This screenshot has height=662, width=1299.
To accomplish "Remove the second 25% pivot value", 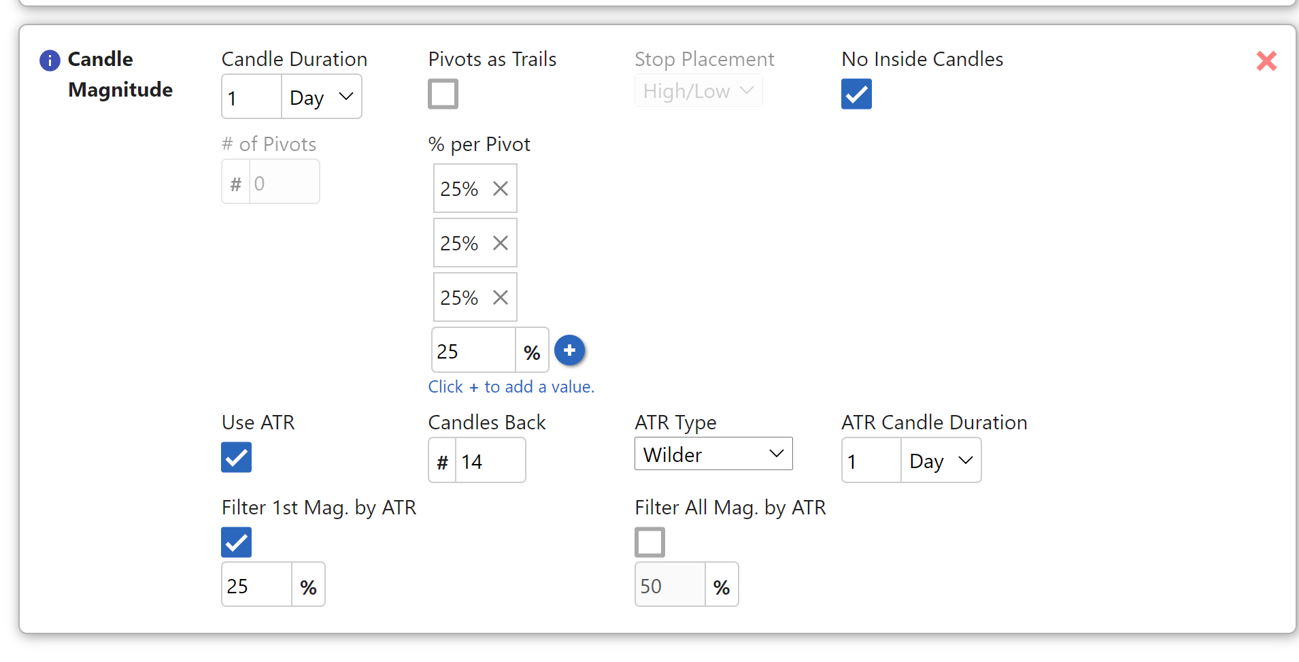I will click(x=501, y=243).
